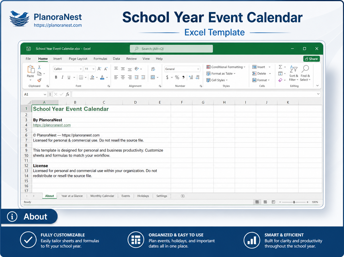This screenshot has height=257, width=344.
Task: Click the zoom in plus button
Action: 307,202
